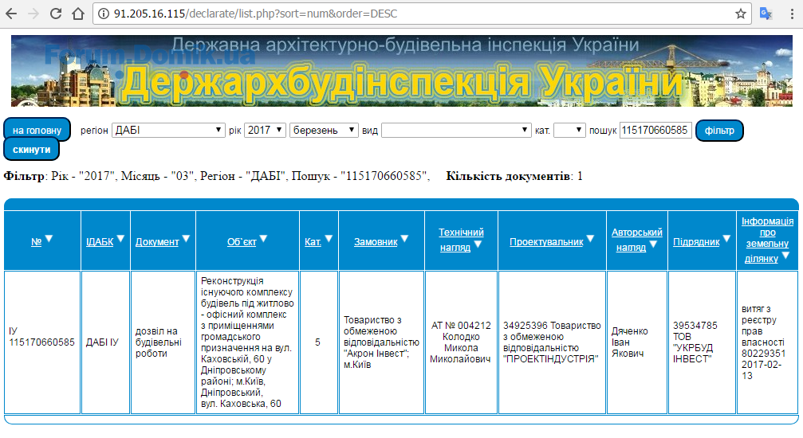Click the Замовник column header link
Viewport: 803px width, 438px height.
pyautogui.click(x=376, y=242)
